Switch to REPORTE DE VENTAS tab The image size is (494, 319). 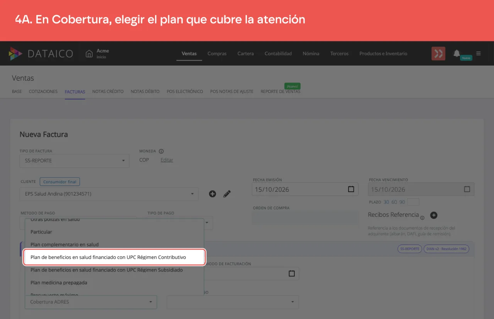tap(281, 91)
